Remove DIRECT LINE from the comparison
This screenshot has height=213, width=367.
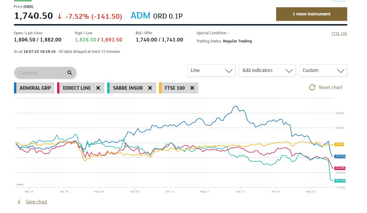[98, 88]
